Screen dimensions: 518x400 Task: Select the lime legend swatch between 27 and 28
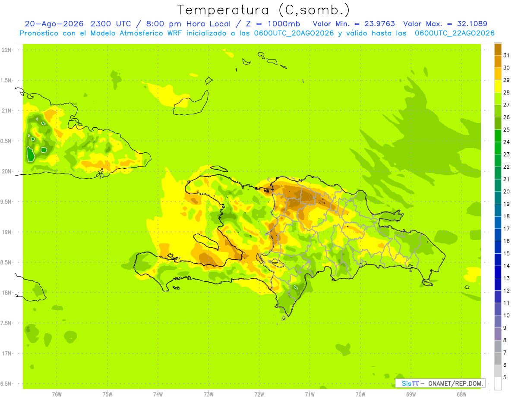click(498, 98)
